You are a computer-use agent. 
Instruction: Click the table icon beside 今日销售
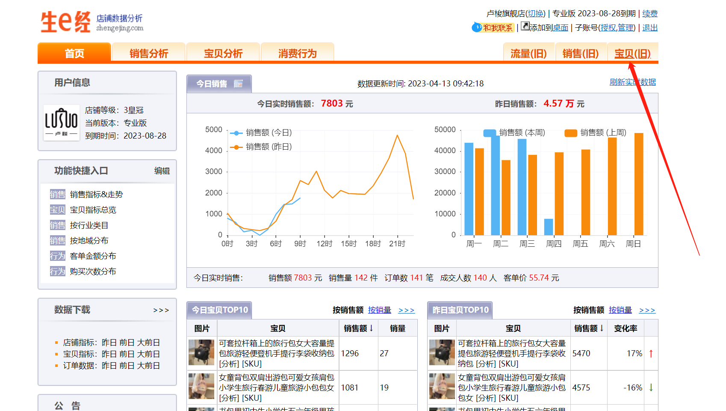point(238,84)
